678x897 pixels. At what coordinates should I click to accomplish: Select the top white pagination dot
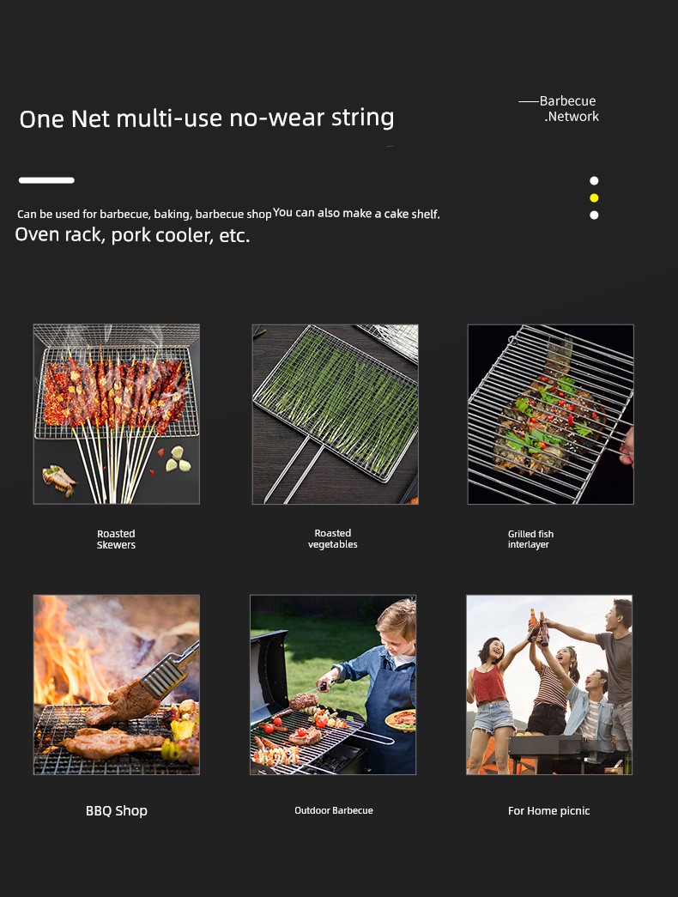tap(594, 181)
